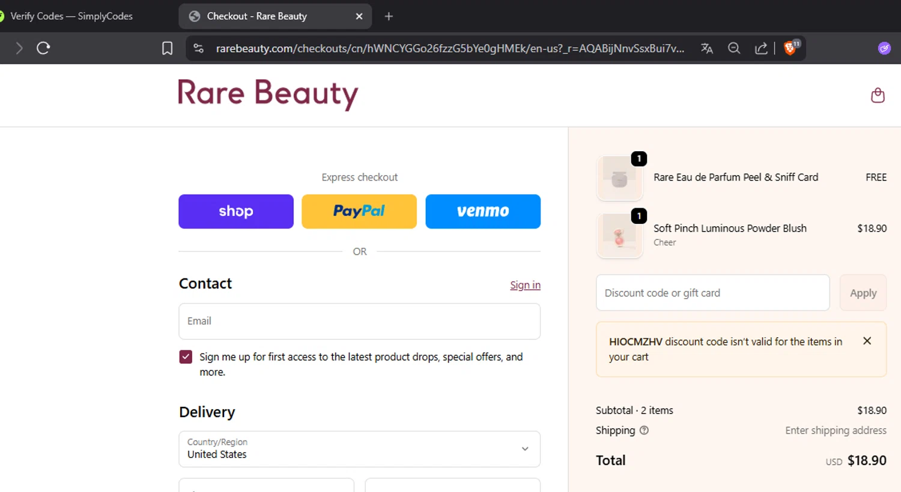901x492 pixels.
Task: Click the Rare Eau de Parfum Peel & Sniff Card text
Action: pos(736,178)
